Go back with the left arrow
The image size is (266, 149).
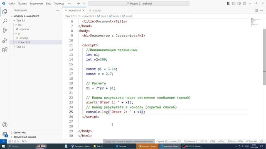[x=79, y=3]
